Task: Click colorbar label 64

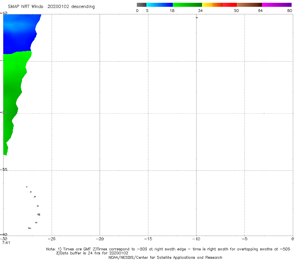Action: [x=260, y=10]
